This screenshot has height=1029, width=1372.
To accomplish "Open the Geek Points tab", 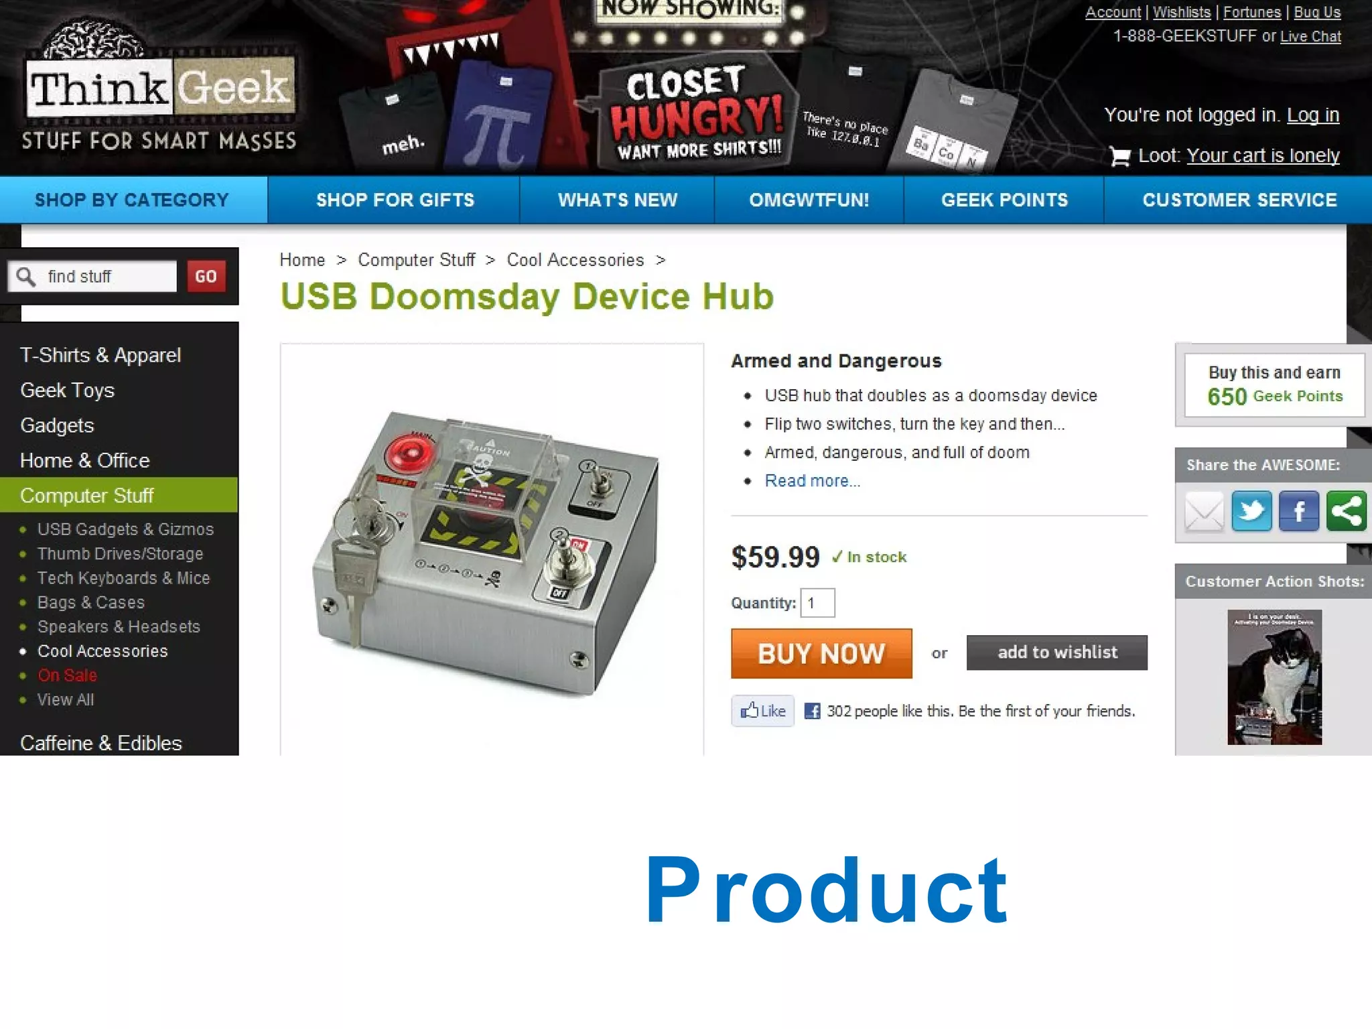I will [1004, 200].
